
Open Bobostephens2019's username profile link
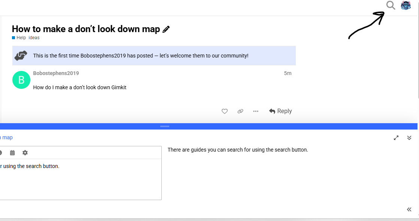pos(56,73)
